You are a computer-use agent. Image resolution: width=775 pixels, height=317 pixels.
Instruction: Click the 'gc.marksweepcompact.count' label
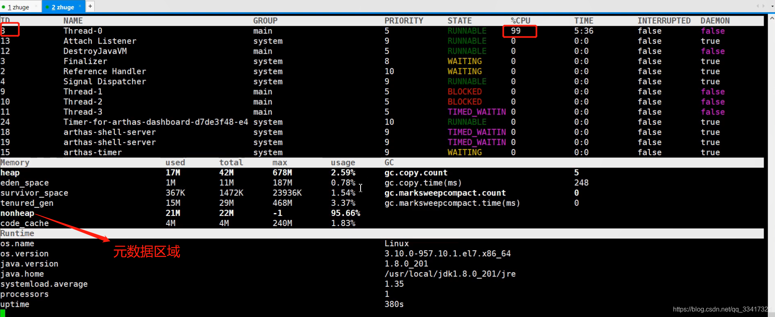click(x=445, y=193)
